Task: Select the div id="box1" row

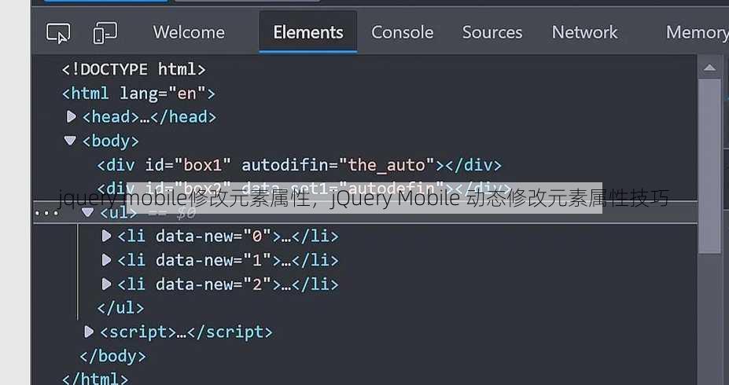Action: (x=300, y=165)
